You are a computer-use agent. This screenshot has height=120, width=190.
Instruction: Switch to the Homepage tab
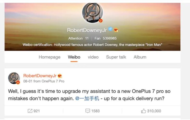click(49, 57)
